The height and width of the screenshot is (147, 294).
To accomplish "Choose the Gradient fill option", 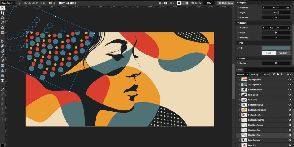I will pos(283,53).
